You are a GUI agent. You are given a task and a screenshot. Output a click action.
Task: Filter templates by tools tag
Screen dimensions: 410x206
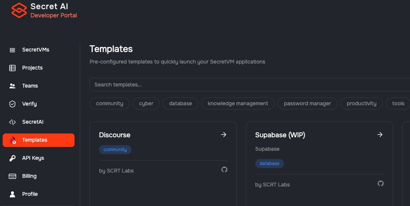(398, 103)
